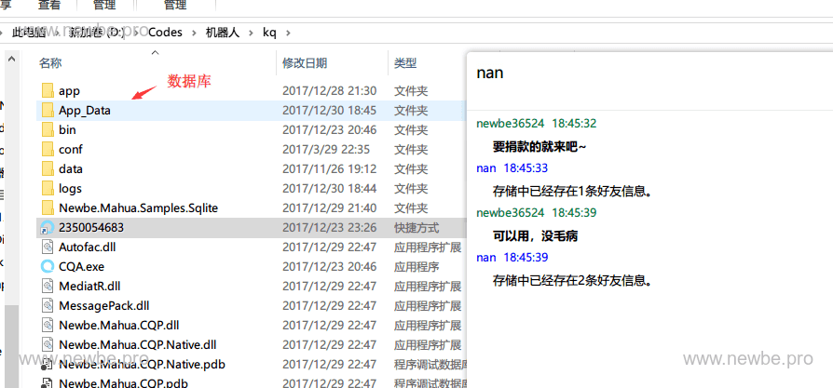The width and height of the screenshot is (833, 388).
Task: Click date 2017/11/26 19:12 of data
Action: click(329, 168)
